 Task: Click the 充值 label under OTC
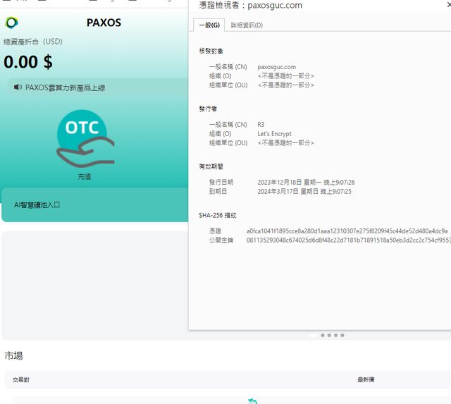85,177
